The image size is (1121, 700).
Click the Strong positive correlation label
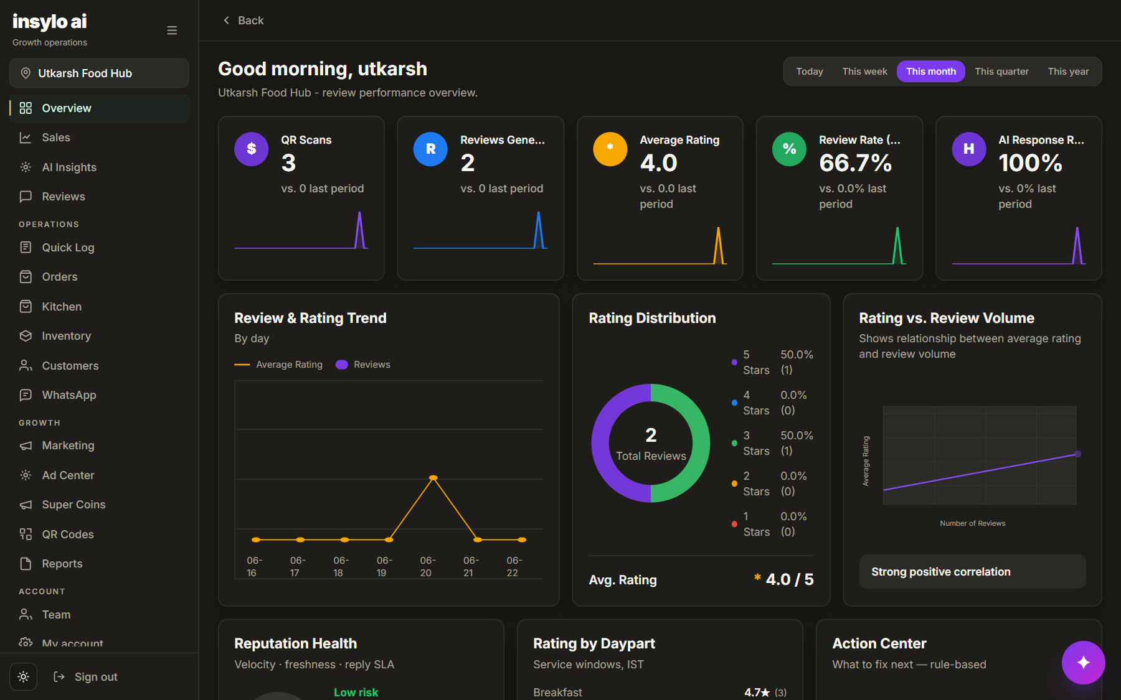(941, 572)
